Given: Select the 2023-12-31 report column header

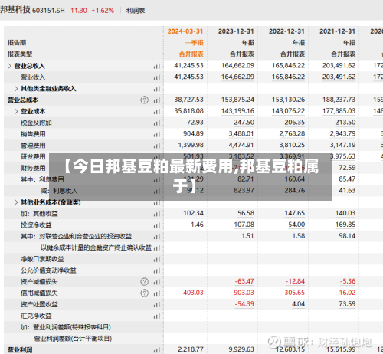Looking at the screenshot, I should click(236, 31).
